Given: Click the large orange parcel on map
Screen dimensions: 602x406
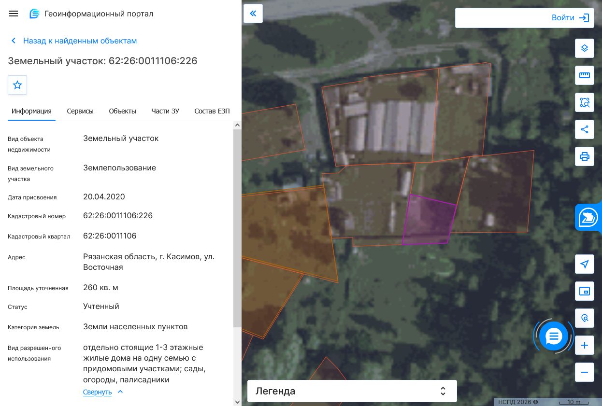Looking at the screenshot, I should click(x=287, y=232).
